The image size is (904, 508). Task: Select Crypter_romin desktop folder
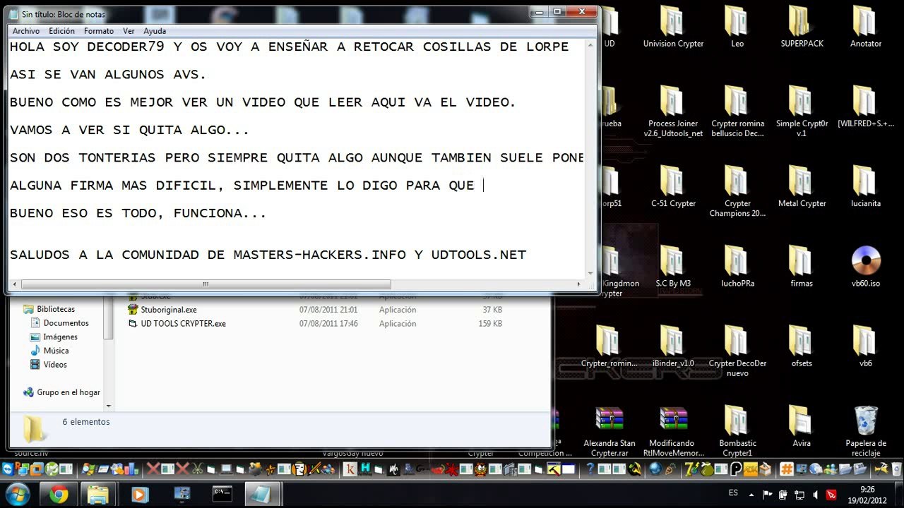609,346
